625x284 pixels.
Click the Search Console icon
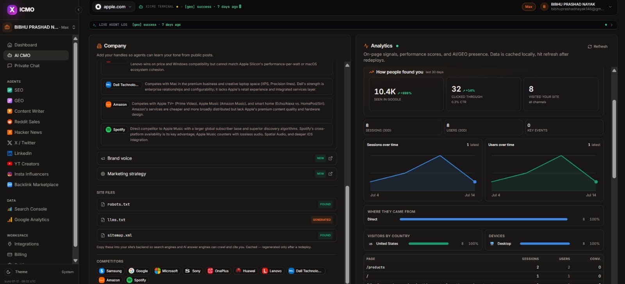point(10,209)
